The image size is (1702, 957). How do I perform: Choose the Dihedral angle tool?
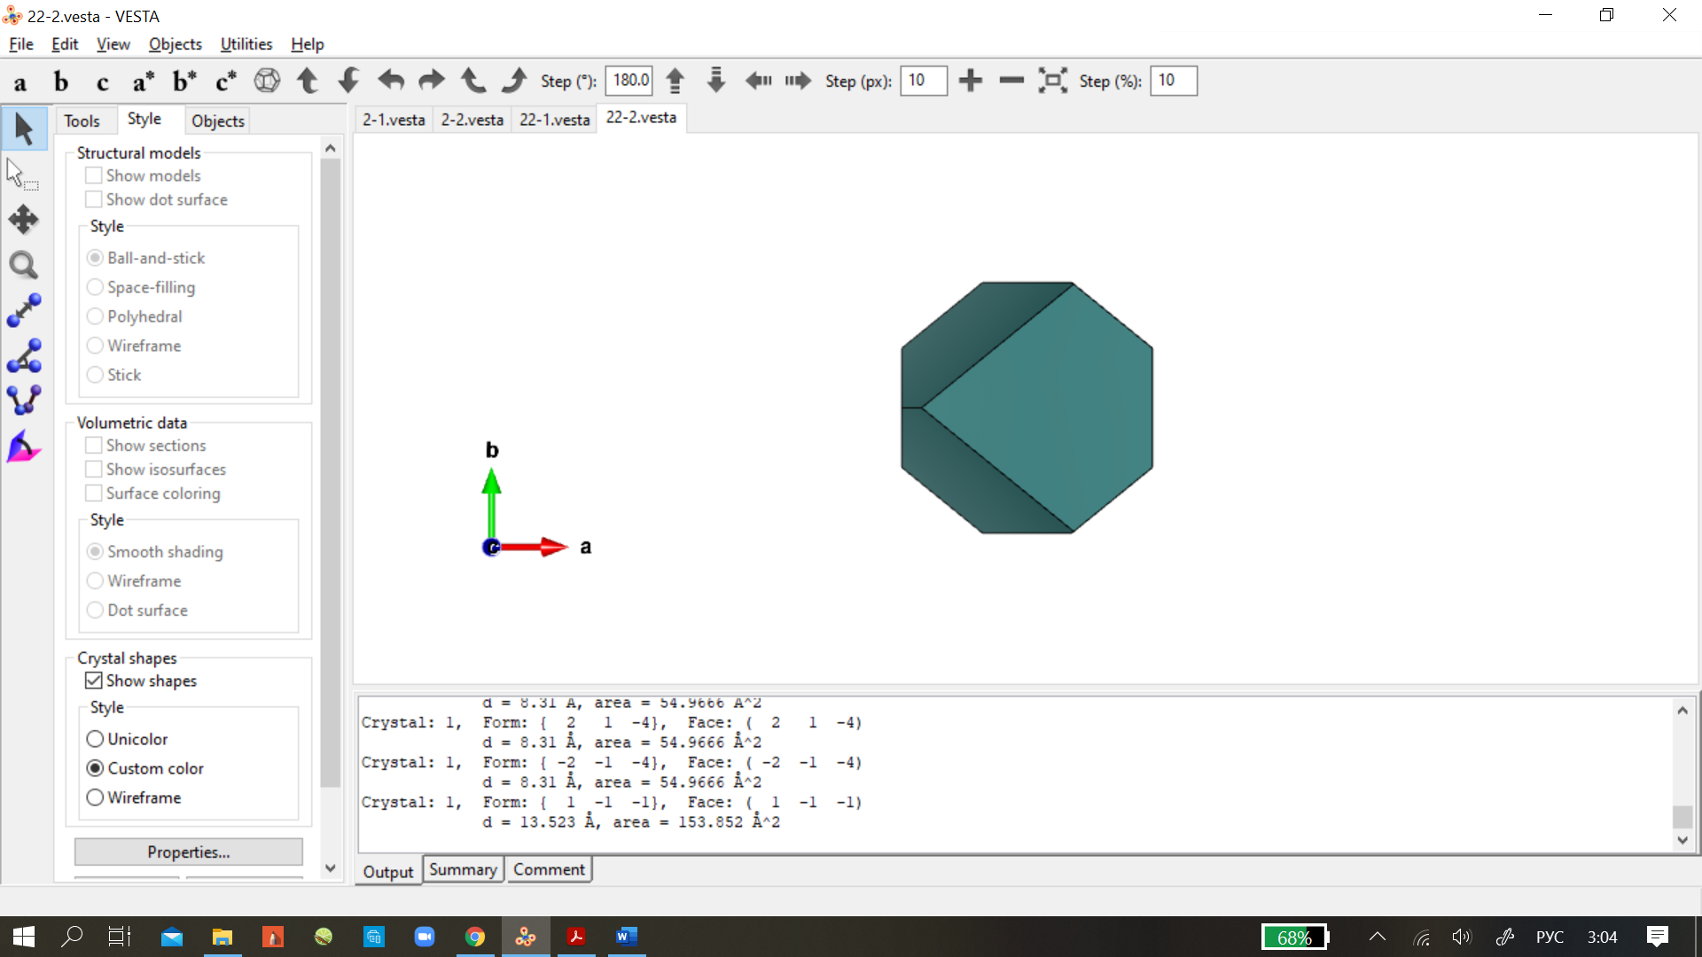point(24,401)
